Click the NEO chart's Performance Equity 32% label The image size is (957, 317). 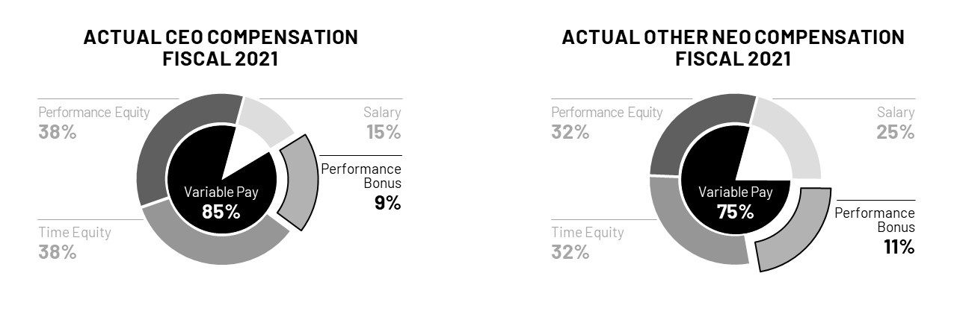point(607,123)
